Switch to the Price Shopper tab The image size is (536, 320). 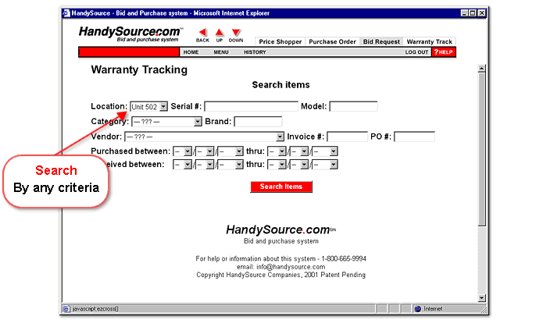[x=281, y=42]
